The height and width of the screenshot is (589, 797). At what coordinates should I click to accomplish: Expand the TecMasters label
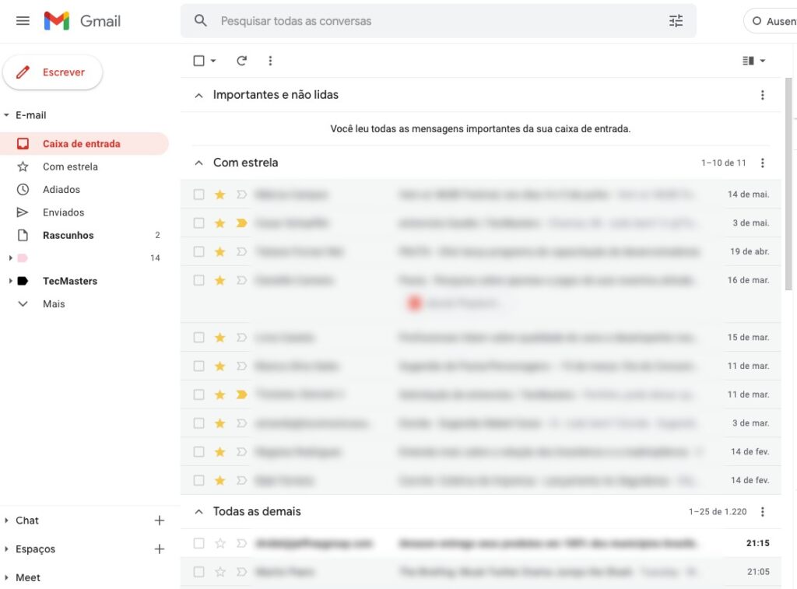pos(9,281)
